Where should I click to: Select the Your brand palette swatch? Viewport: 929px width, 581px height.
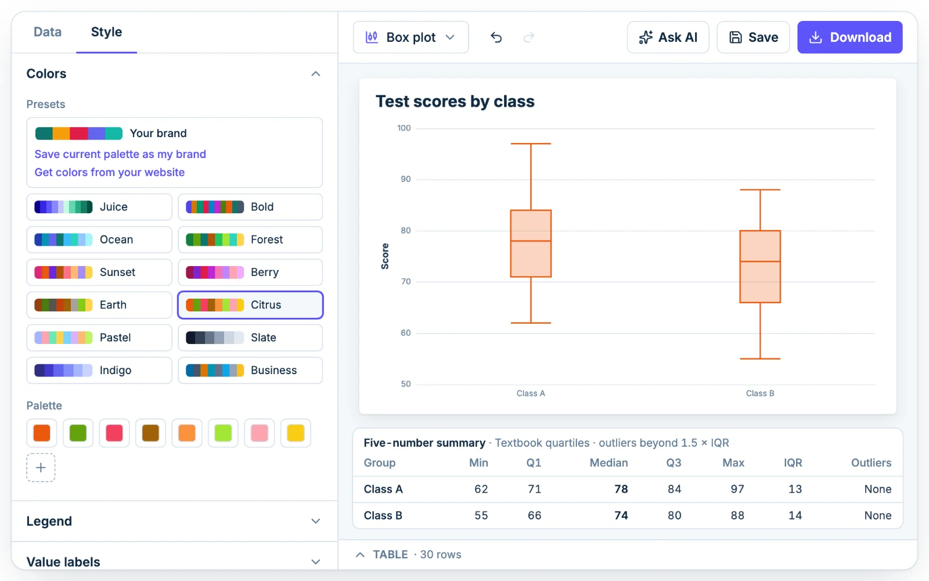pos(79,134)
